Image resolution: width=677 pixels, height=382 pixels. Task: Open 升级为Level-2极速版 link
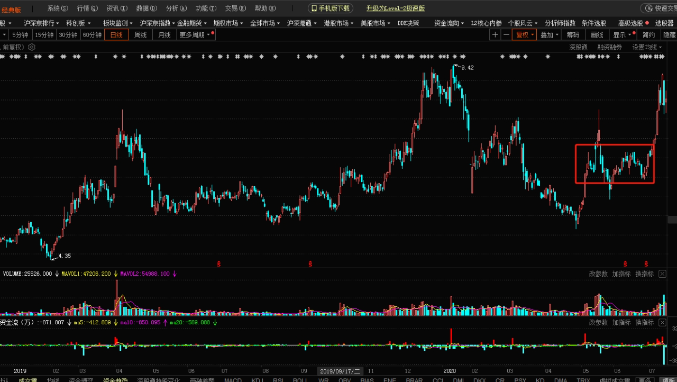[396, 8]
